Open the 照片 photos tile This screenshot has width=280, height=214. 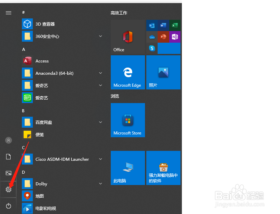163,72
